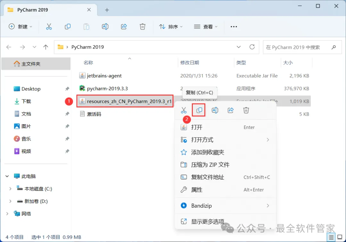Choose 显示更多选项 menu entry
Screen dimensions: 346x242
point(226,221)
